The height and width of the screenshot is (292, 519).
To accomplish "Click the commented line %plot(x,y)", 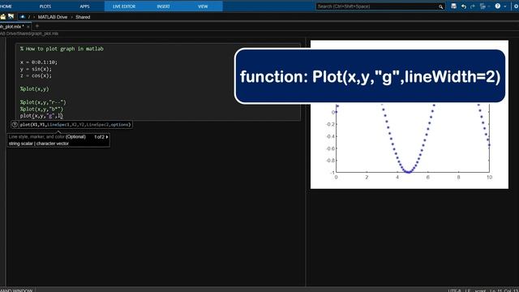I will [x=34, y=89].
